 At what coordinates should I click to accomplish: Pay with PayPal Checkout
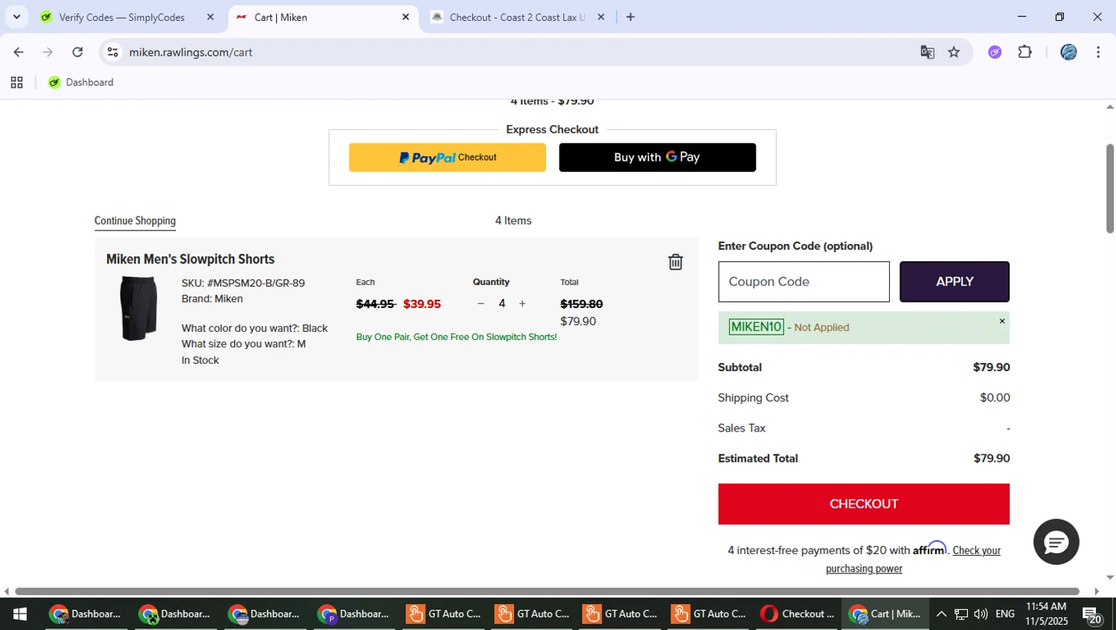pos(447,158)
